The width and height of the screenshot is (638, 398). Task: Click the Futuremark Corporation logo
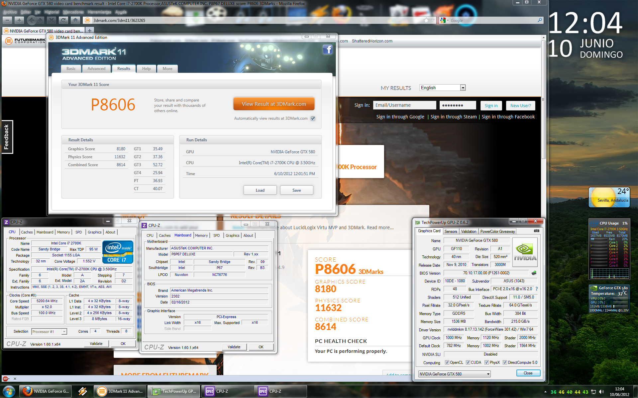click(x=26, y=41)
